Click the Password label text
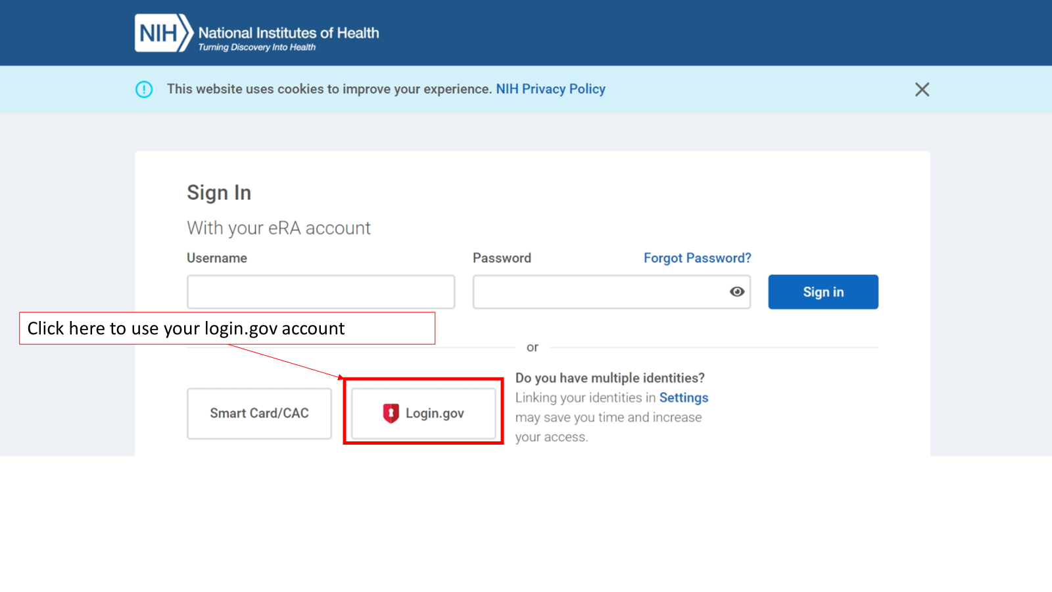The height and width of the screenshot is (592, 1052). point(502,258)
